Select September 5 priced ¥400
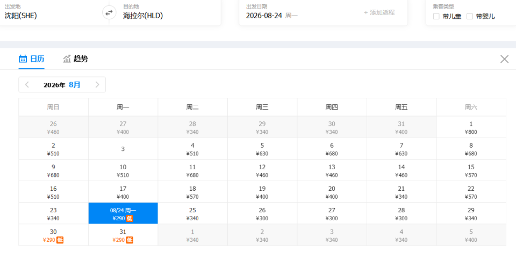 pyautogui.click(x=471, y=235)
